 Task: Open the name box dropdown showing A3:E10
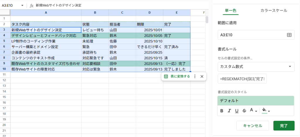coord(23,5)
